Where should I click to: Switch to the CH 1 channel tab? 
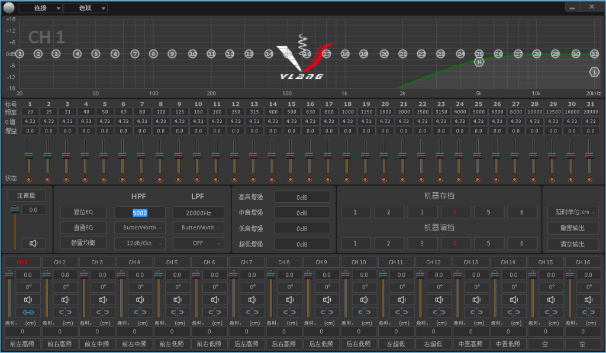point(22,263)
